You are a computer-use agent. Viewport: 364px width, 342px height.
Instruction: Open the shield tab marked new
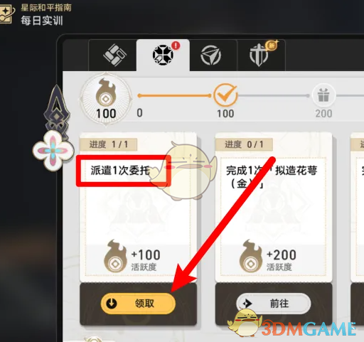(259, 55)
